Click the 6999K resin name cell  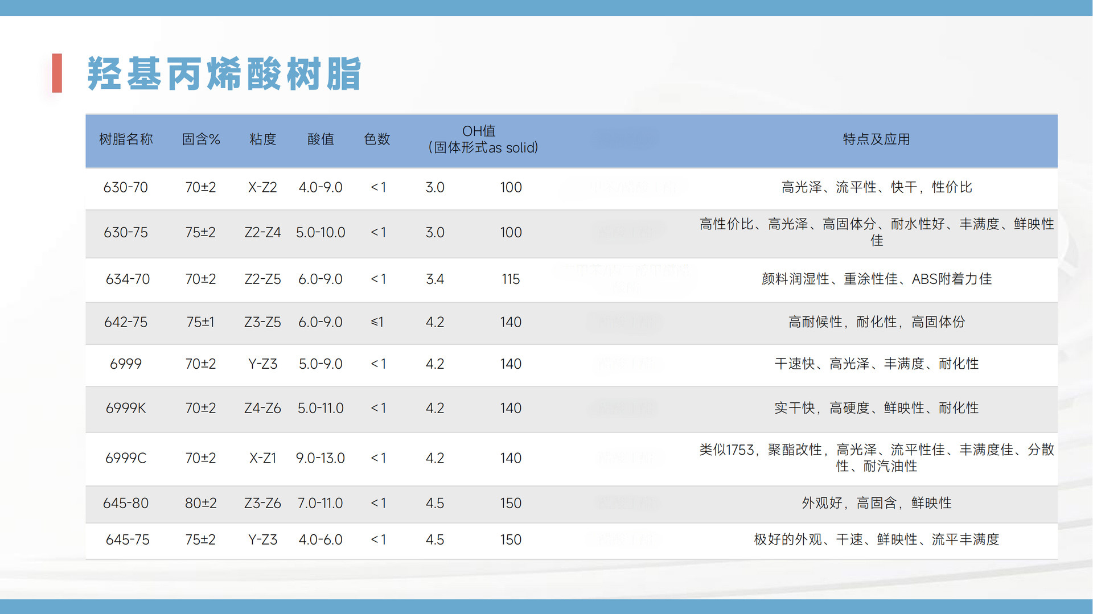(126, 408)
